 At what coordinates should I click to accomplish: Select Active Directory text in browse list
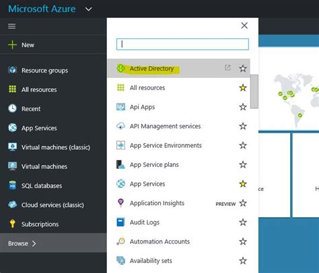pyautogui.click(x=151, y=69)
